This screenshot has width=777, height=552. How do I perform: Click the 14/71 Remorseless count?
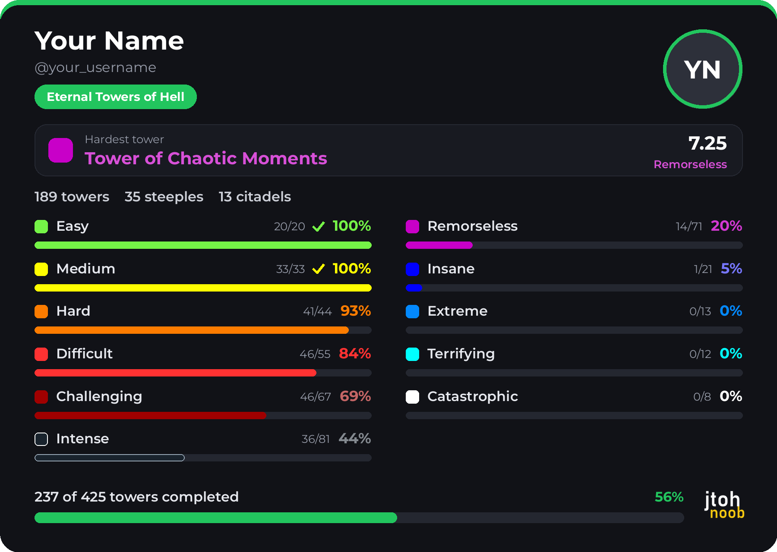click(x=689, y=226)
